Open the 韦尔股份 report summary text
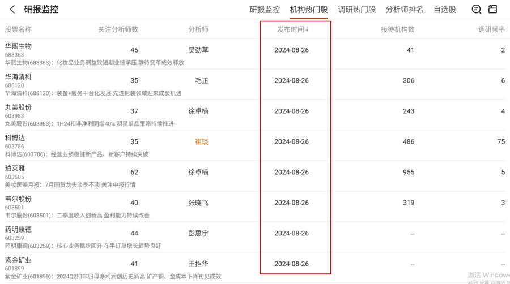Viewport: 510px width, 284px height. 77,215
